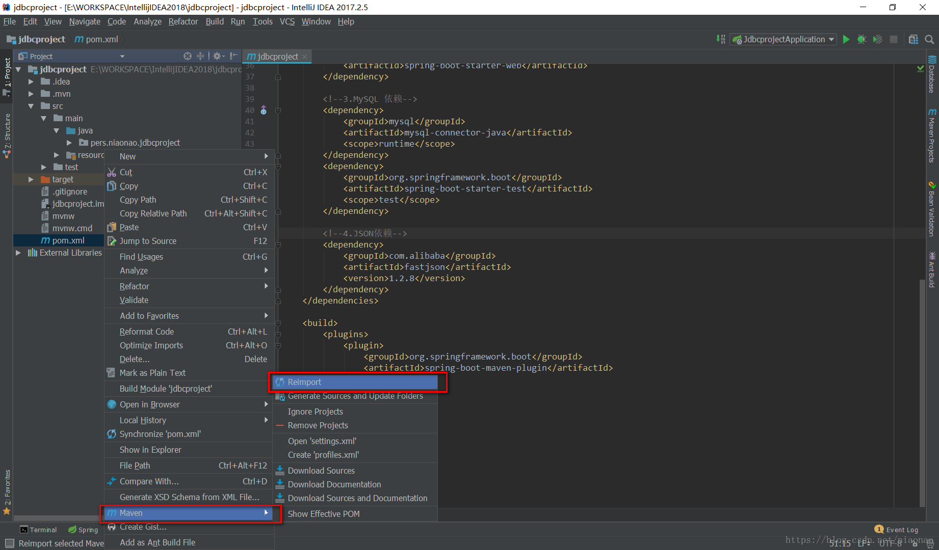Choose Synchronize 'pom.xml'
The height and width of the screenshot is (550, 939).
click(189, 434)
